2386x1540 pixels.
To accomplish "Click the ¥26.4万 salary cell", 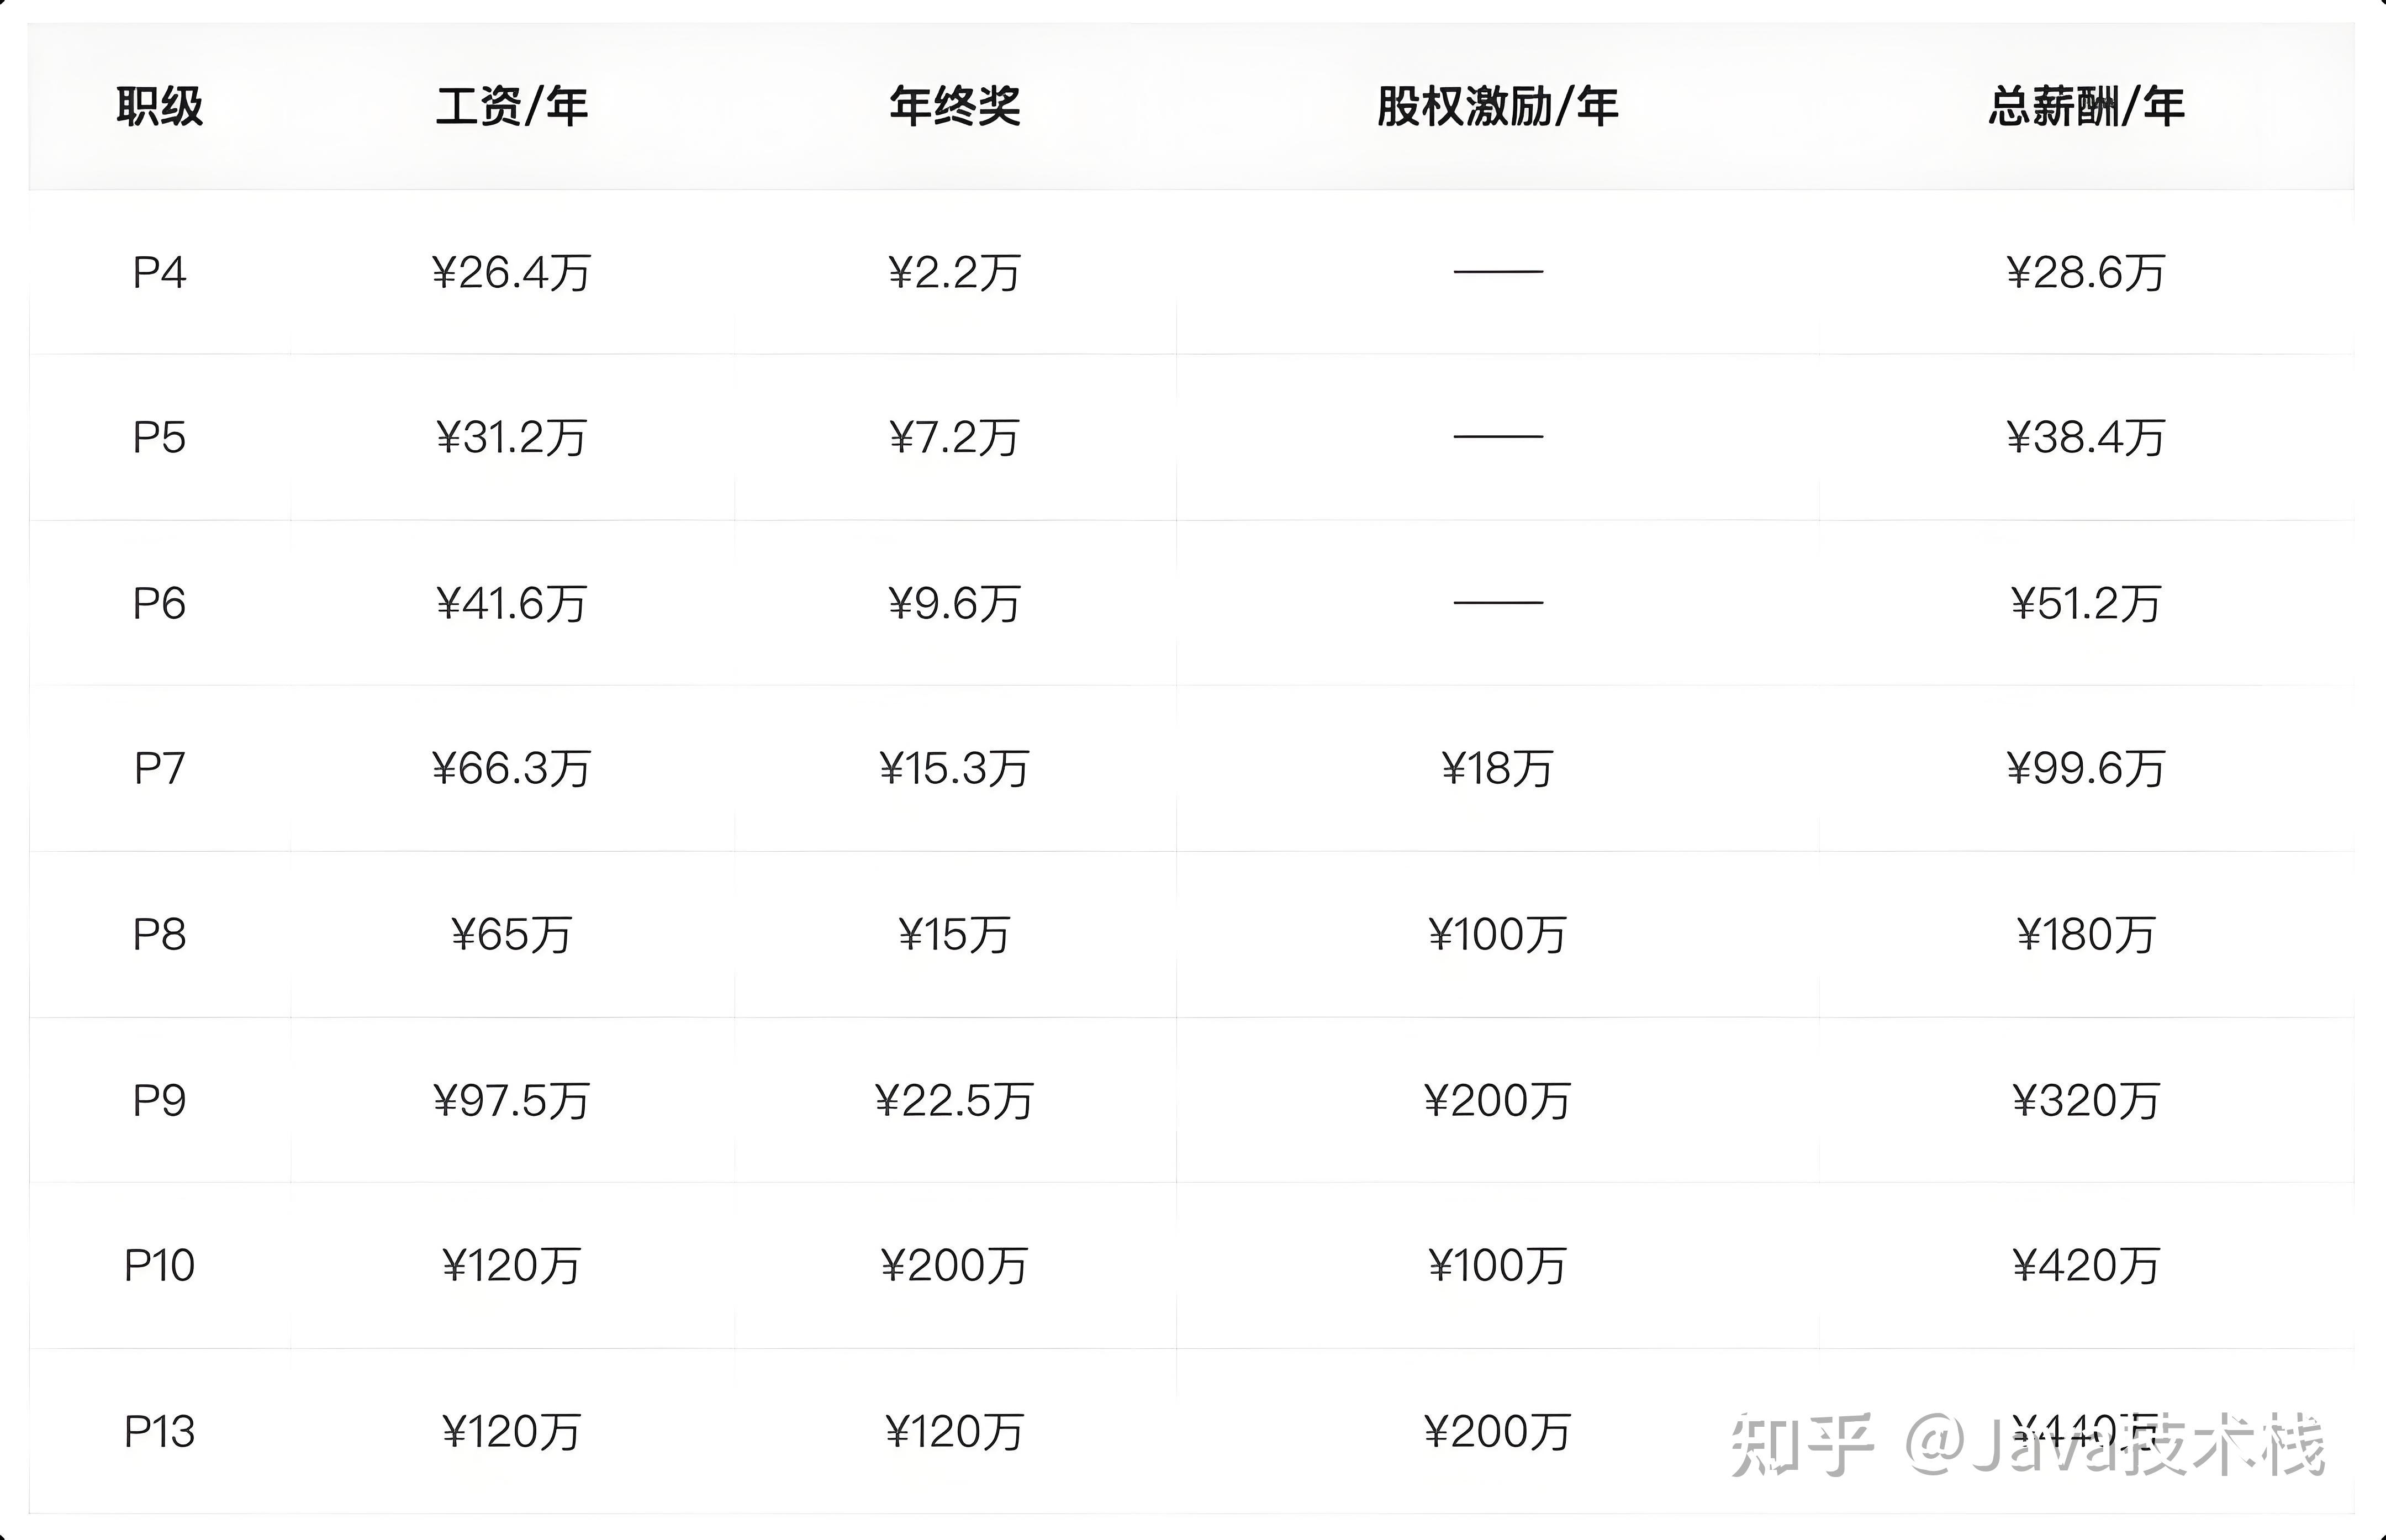I will tap(512, 273).
